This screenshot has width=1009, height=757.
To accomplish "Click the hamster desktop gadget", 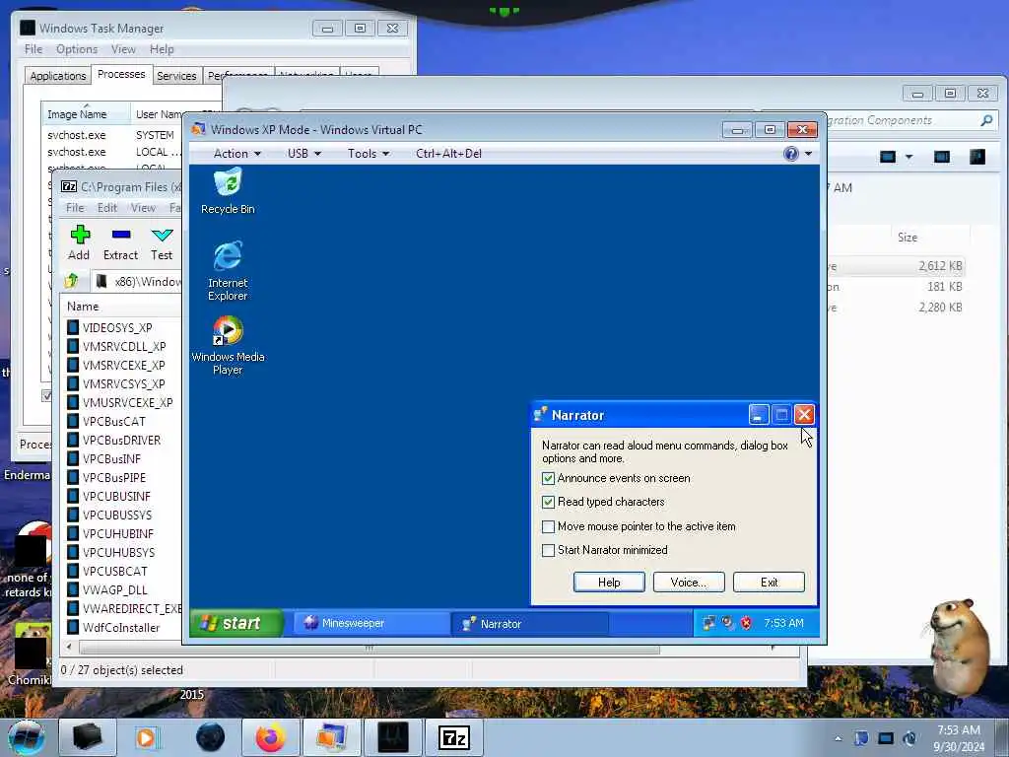I will (959, 647).
